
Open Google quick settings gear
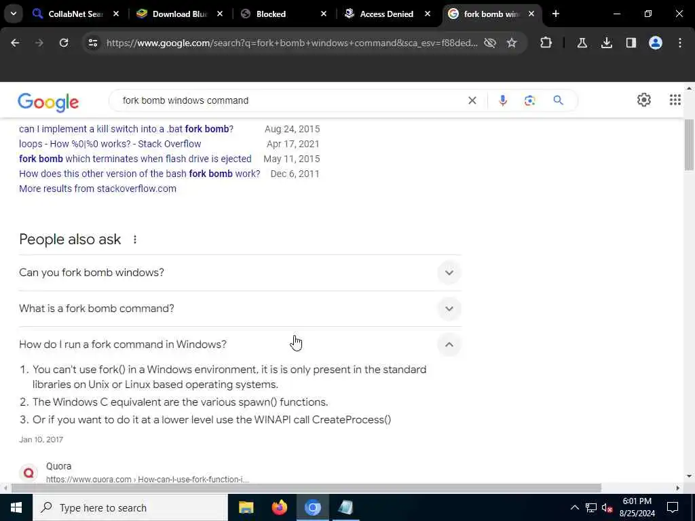[644, 100]
